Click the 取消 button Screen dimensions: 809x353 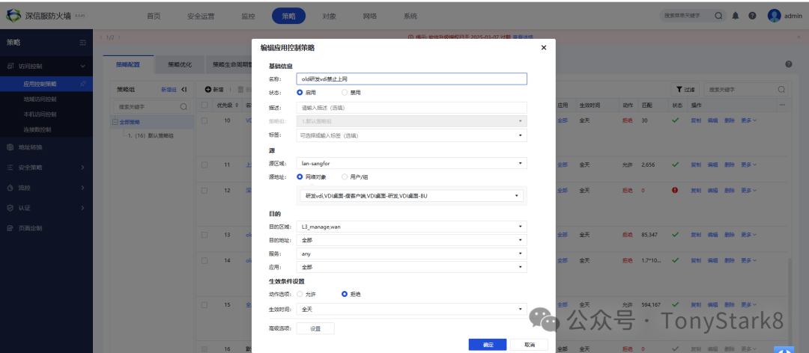click(530, 344)
